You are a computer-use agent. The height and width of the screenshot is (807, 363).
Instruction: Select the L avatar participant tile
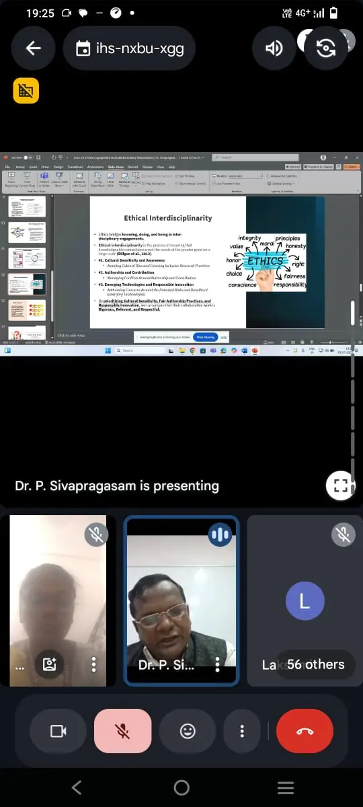tap(305, 601)
